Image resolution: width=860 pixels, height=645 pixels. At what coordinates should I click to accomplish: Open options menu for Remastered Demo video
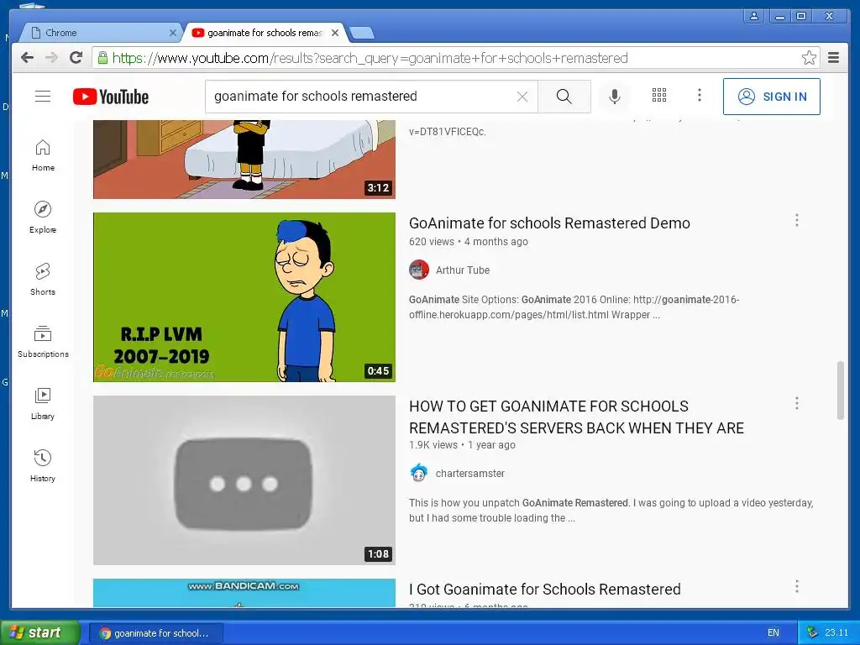797,221
